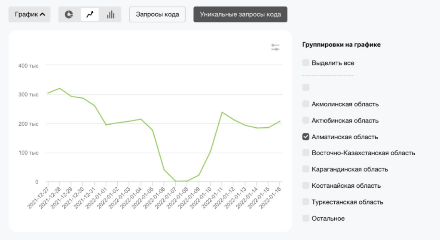This screenshot has height=240, width=440.
Task: Switch to pie chart view icon
Action: 69,14
